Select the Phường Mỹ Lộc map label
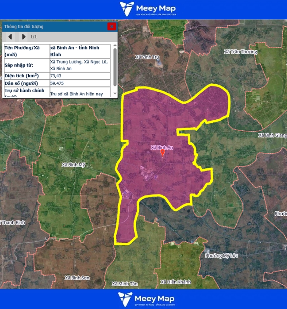Image resolution: width=287 pixels, height=309 pixels. click(221, 256)
